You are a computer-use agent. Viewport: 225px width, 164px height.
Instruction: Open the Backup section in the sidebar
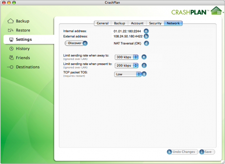tap(18, 21)
